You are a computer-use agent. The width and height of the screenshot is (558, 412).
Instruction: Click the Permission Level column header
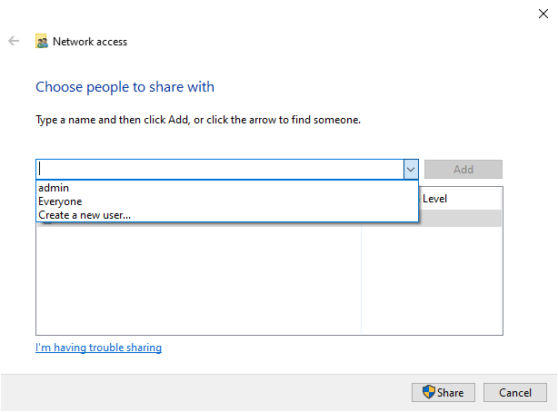pos(434,199)
